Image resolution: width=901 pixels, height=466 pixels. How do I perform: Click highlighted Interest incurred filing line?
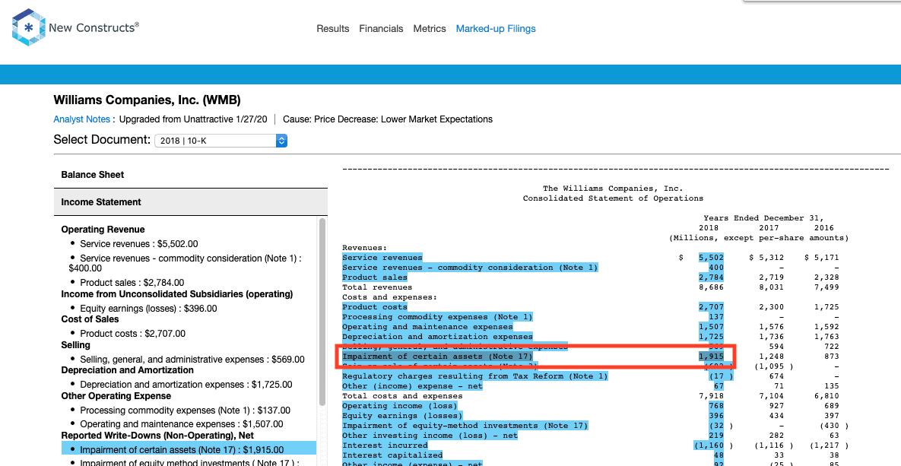(x=385, y=445)
